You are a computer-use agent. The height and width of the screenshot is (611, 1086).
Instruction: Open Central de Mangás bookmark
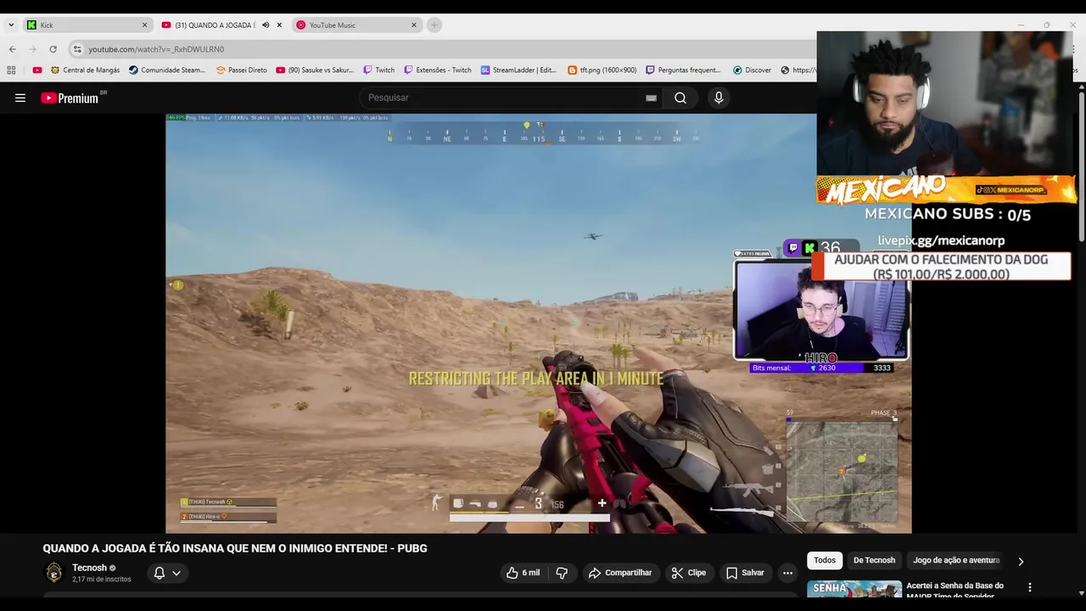85,70
